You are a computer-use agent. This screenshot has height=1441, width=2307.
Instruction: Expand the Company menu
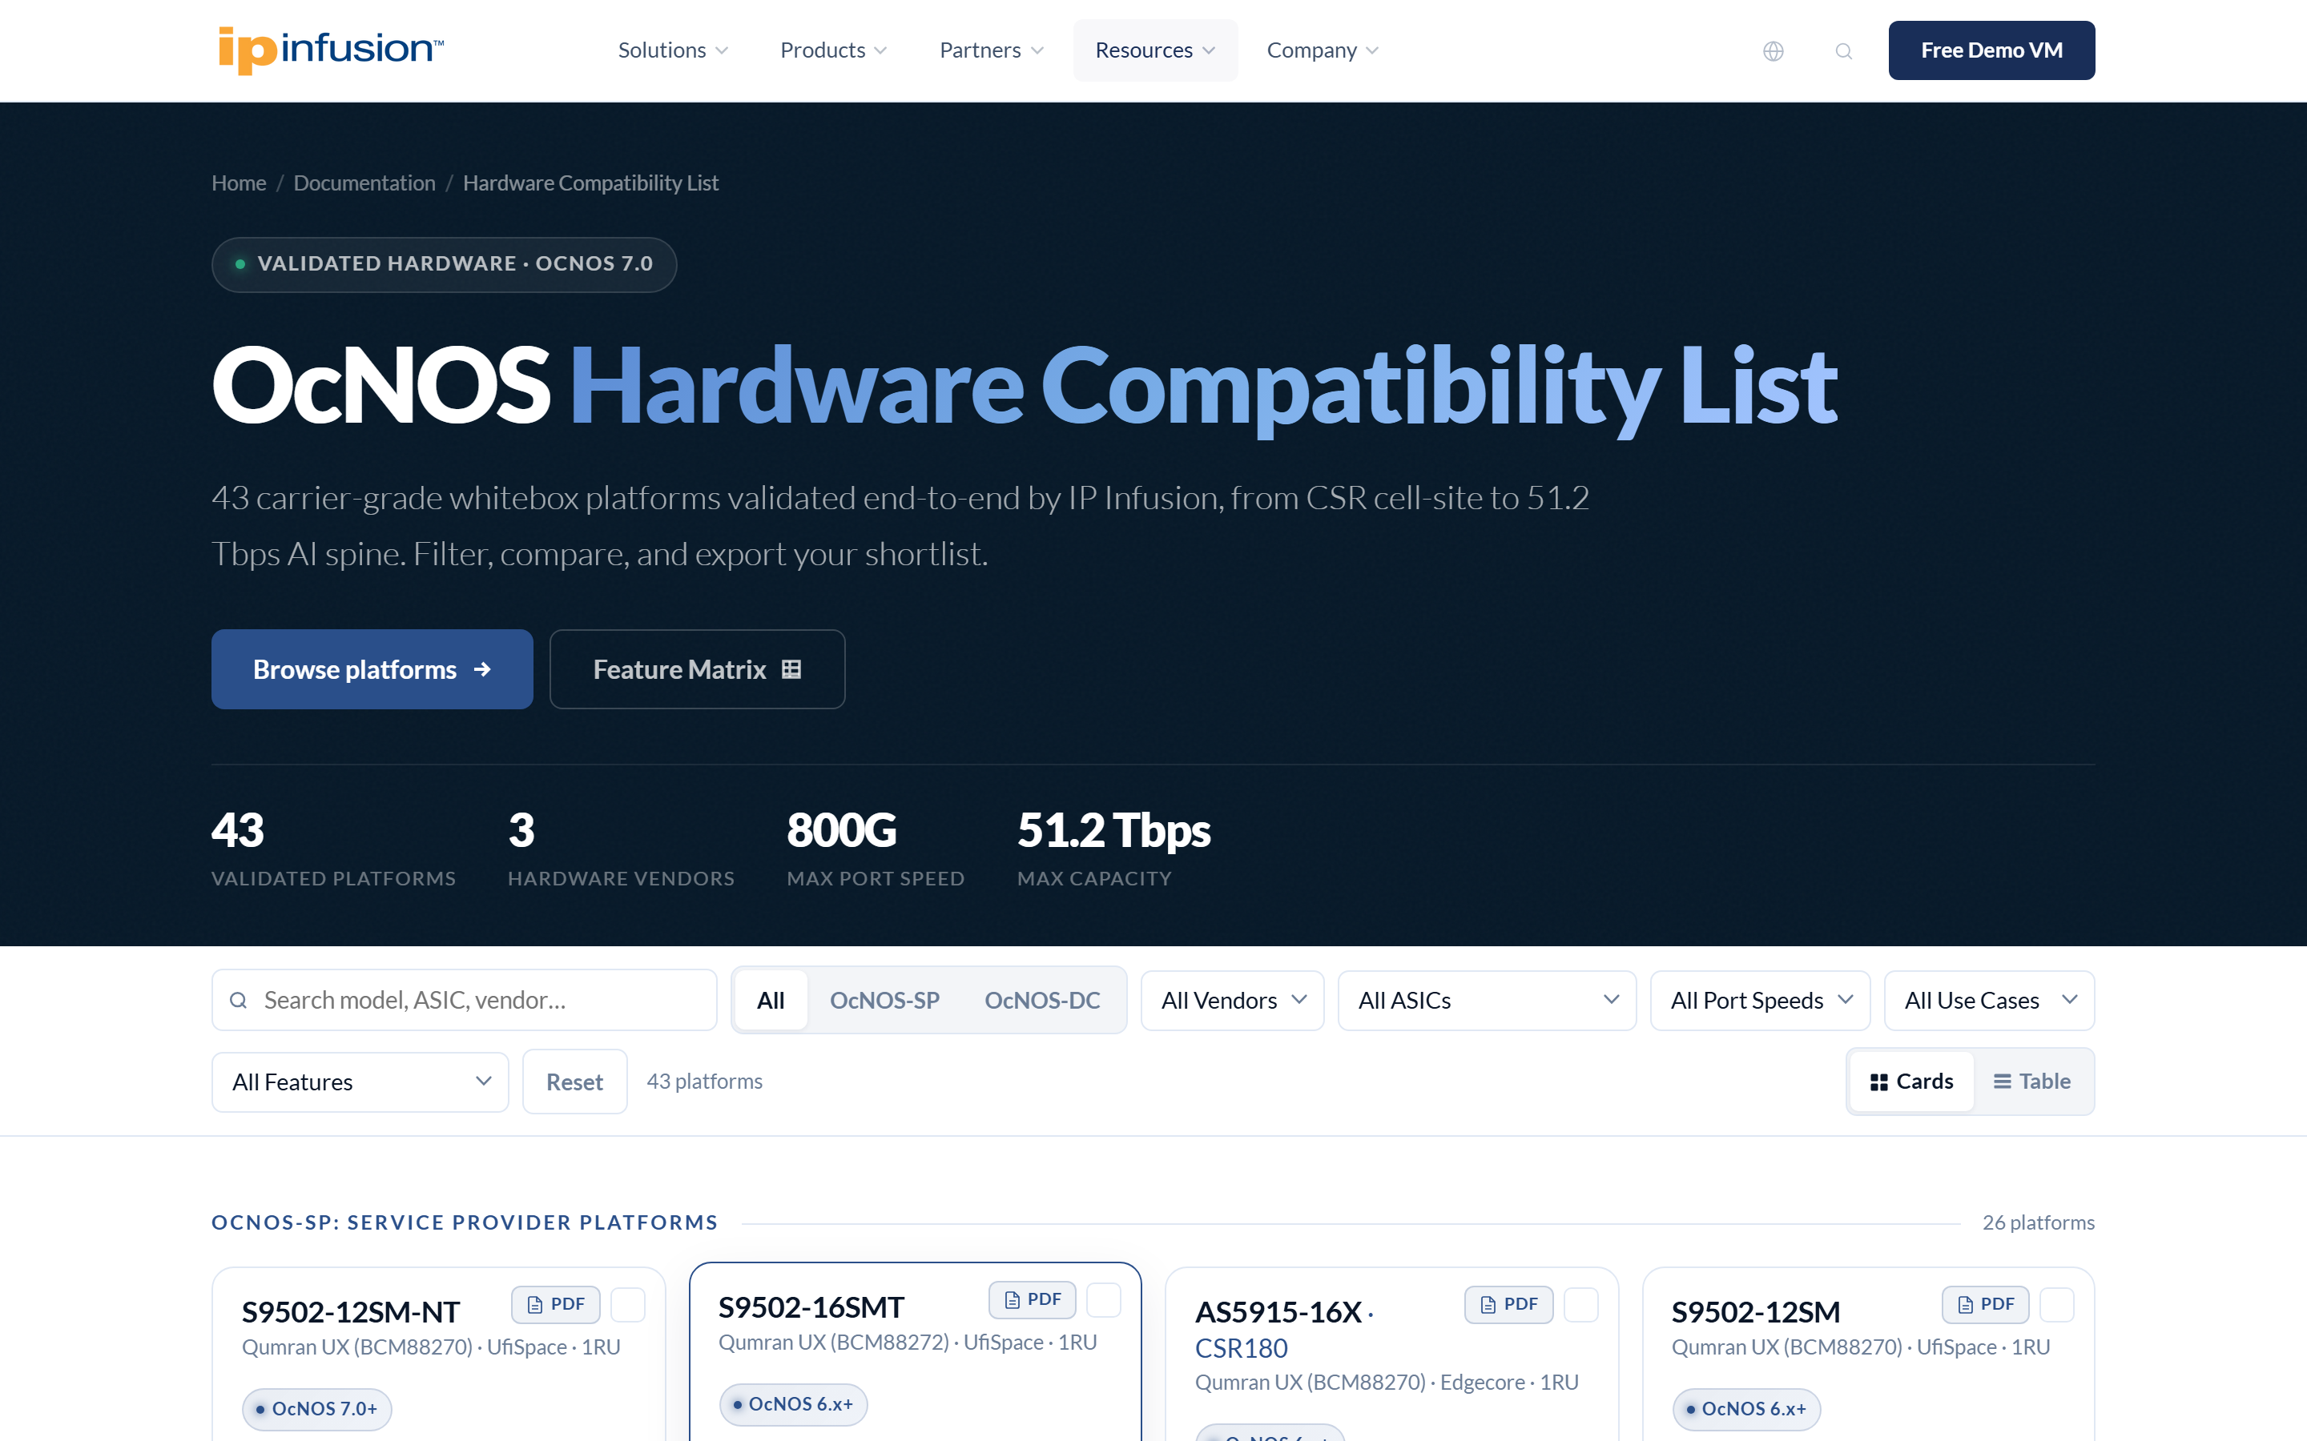coord(1323,50)
